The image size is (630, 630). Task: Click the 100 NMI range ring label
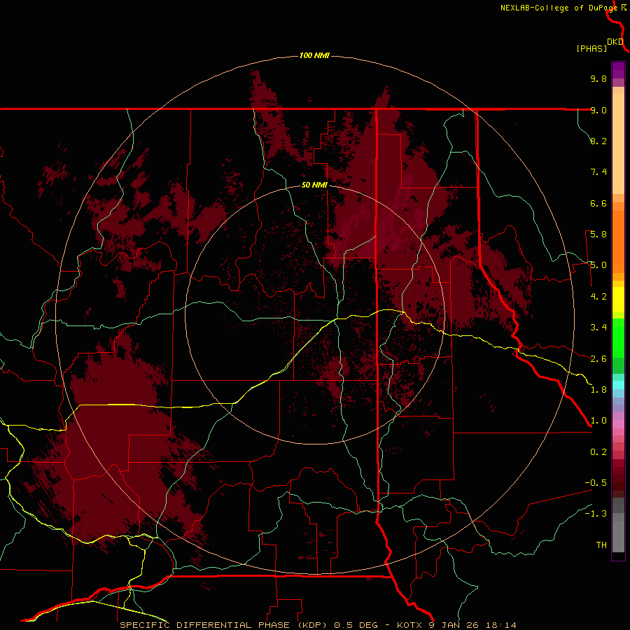tap(314, 55)
